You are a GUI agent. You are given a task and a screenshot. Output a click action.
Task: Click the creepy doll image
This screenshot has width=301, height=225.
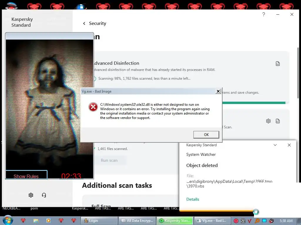click(49, 105)
